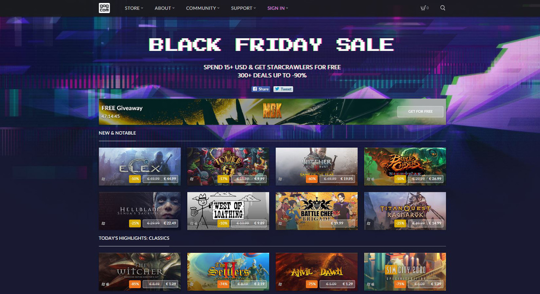Image resolution: width=540 pixels, height=294 pixels.
Task: Expand the STORE dropdown menu
Action: tap(134, 8)
